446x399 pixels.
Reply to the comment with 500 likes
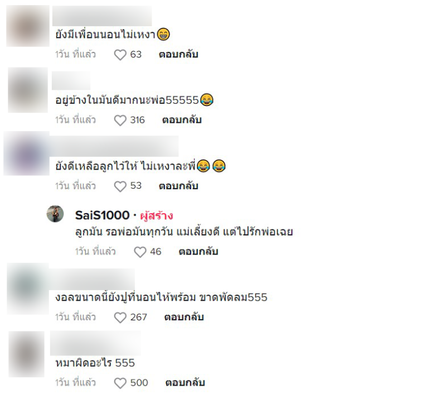pyautogui.click(x=185, y=382)
